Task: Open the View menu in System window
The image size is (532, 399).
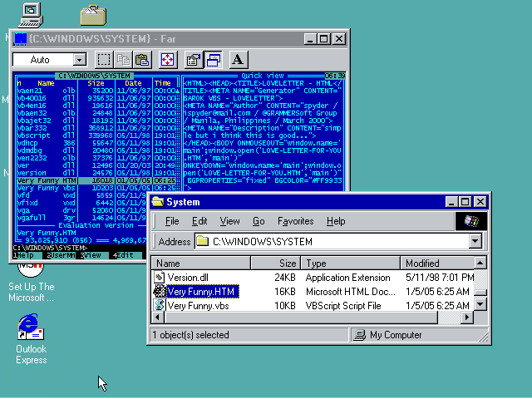Action: coord(229,221)
